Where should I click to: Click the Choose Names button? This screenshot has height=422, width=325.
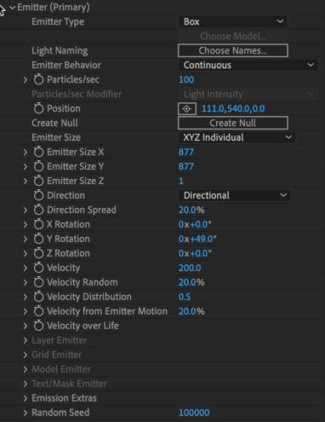click(x=233, y=50)
